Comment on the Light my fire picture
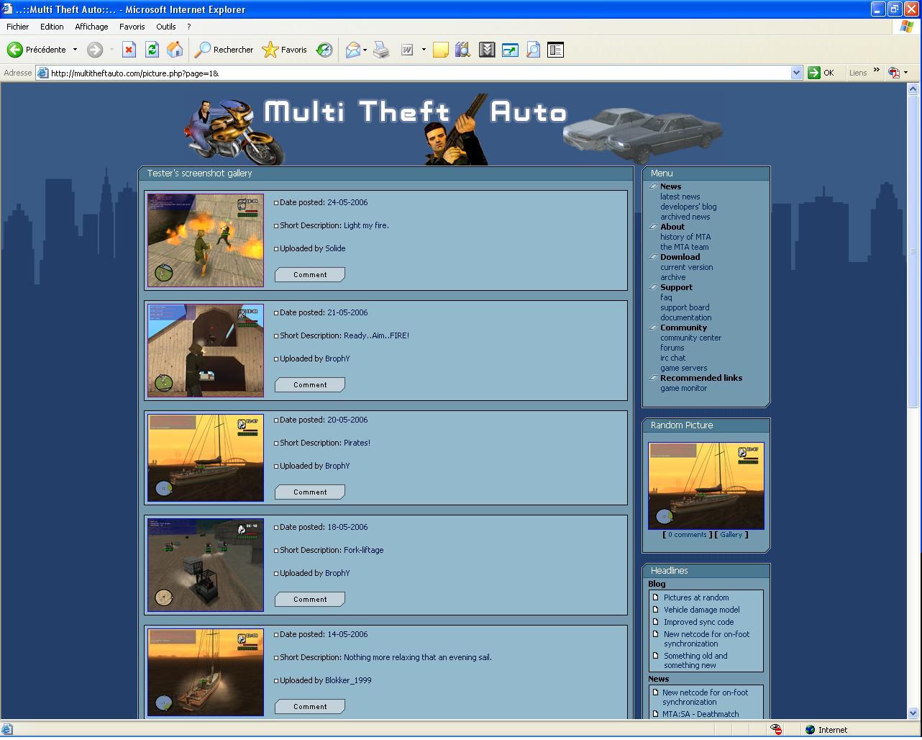This screenshot has height=740, width=922. point(310,274)
